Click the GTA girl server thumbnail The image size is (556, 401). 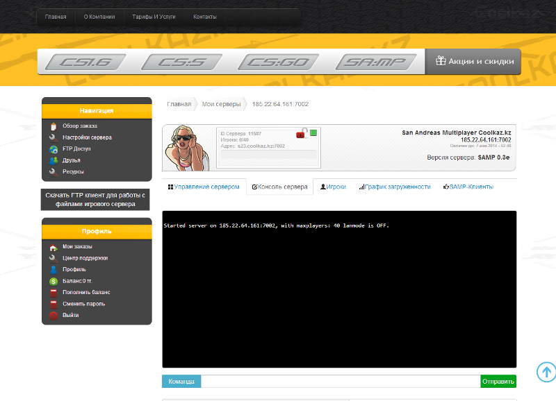(x=188, y=148)
